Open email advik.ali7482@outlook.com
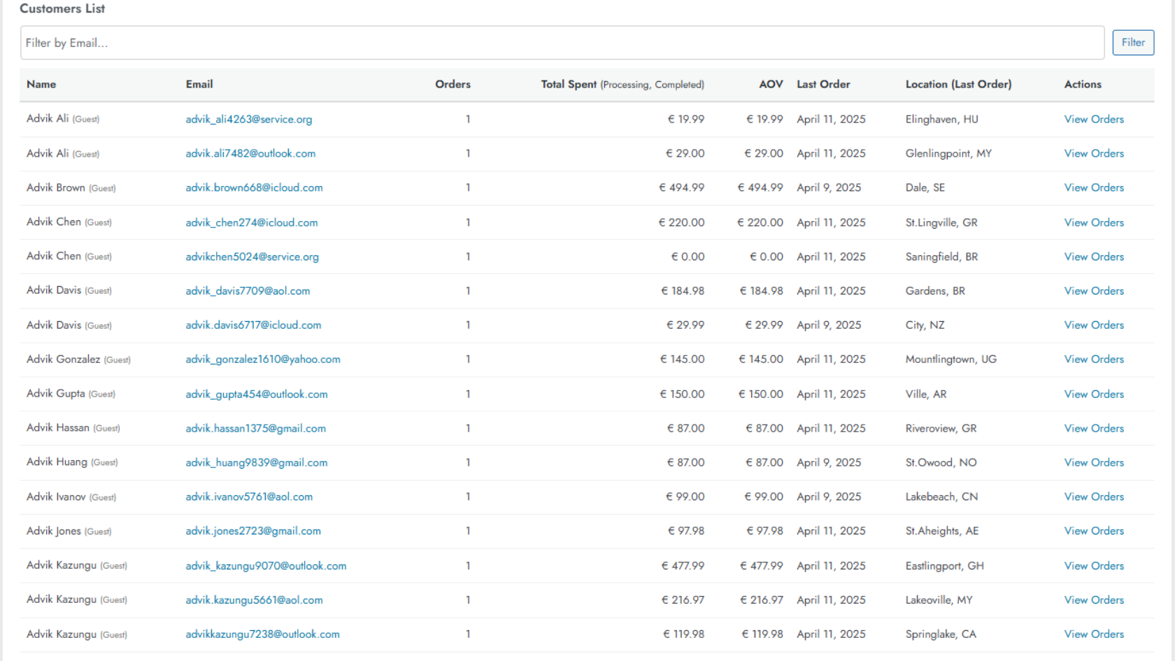 [x=250, y=154]
